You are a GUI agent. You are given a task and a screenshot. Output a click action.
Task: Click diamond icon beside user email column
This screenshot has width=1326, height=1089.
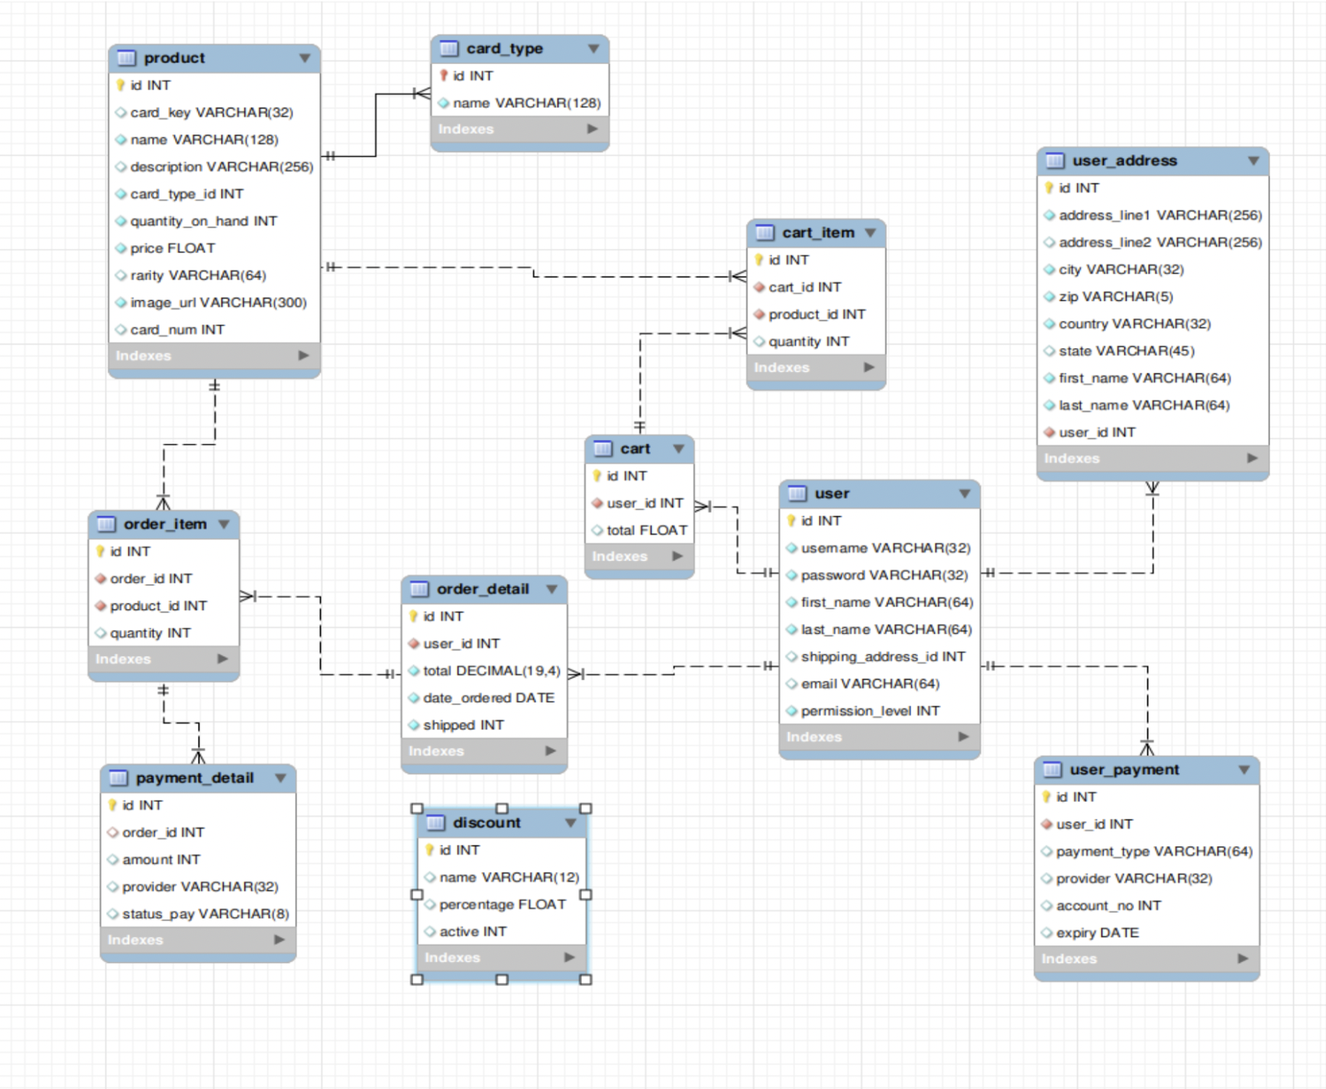pos(791,684)
